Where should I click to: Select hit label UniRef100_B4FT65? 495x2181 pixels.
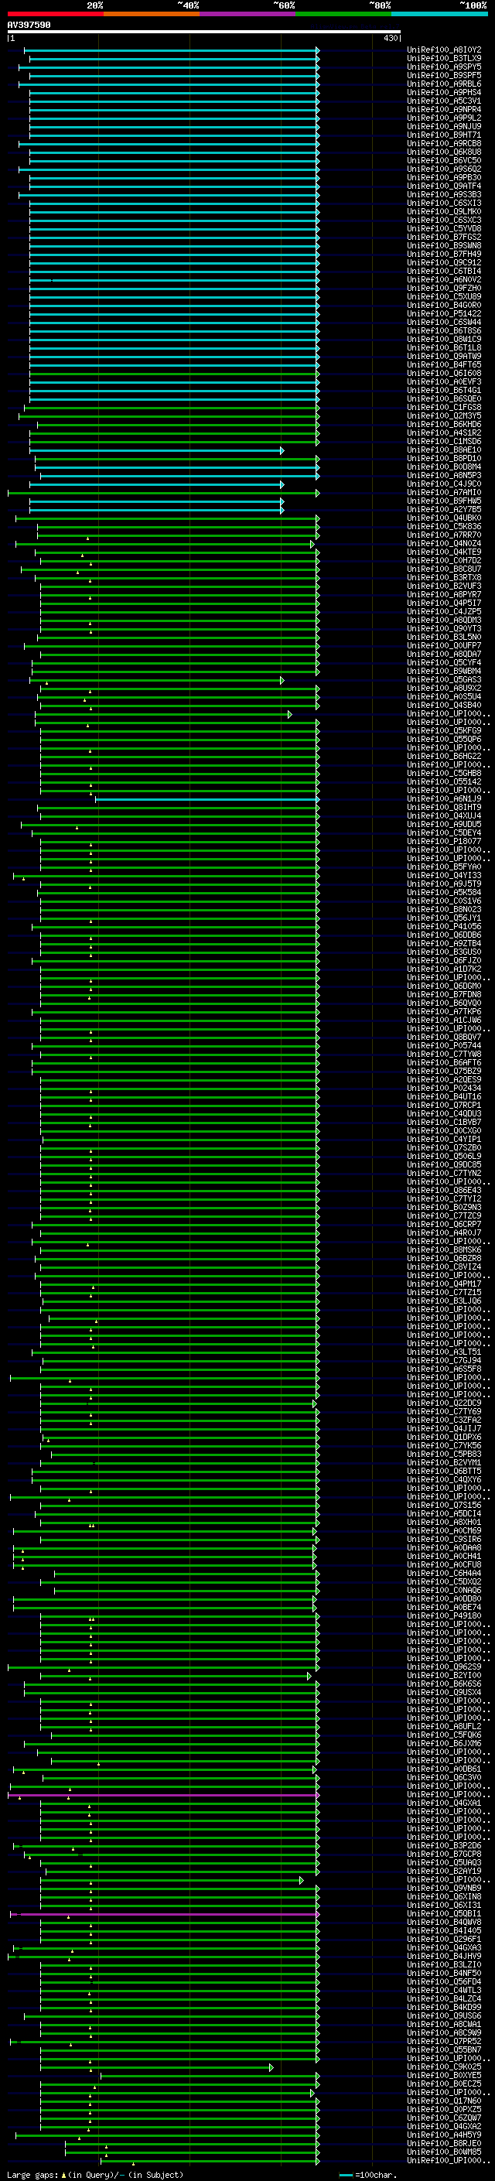(x=444, y=365)
